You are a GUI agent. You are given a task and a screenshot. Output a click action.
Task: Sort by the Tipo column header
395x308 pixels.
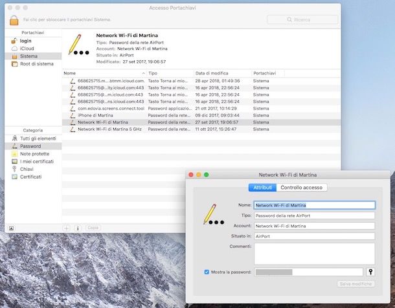[170, 73]
